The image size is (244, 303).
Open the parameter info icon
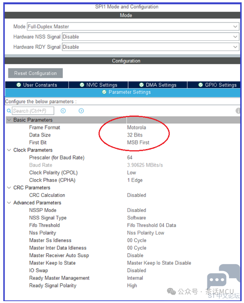(x=238, y=111)
